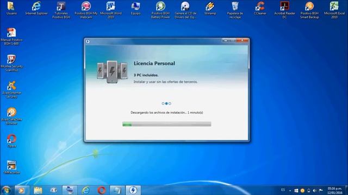Launch CCleaner desktop shortcut
Screen dimensions: 348x195
coord(260,8)
